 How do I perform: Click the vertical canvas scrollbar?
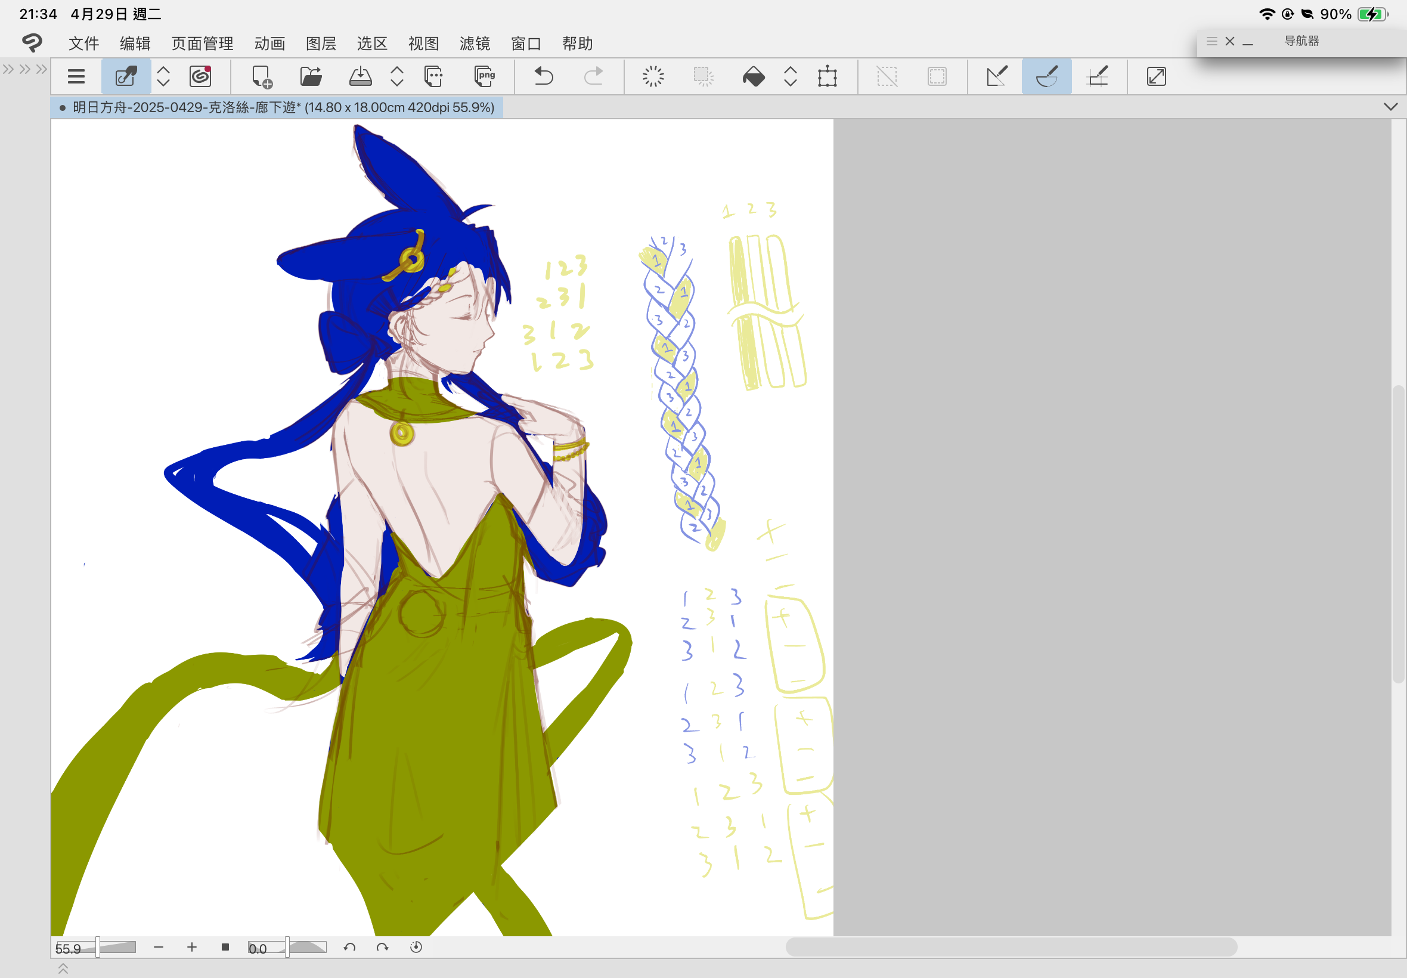(x=1399, y=533)
